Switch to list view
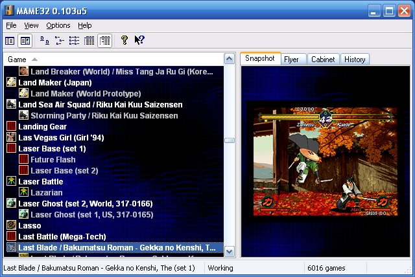This screenshot has height=277, width=415. [74, 41]
